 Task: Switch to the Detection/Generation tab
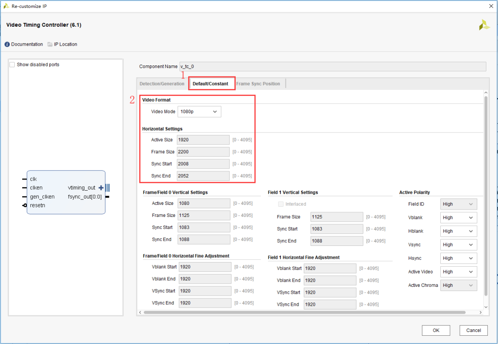[162, 84]
